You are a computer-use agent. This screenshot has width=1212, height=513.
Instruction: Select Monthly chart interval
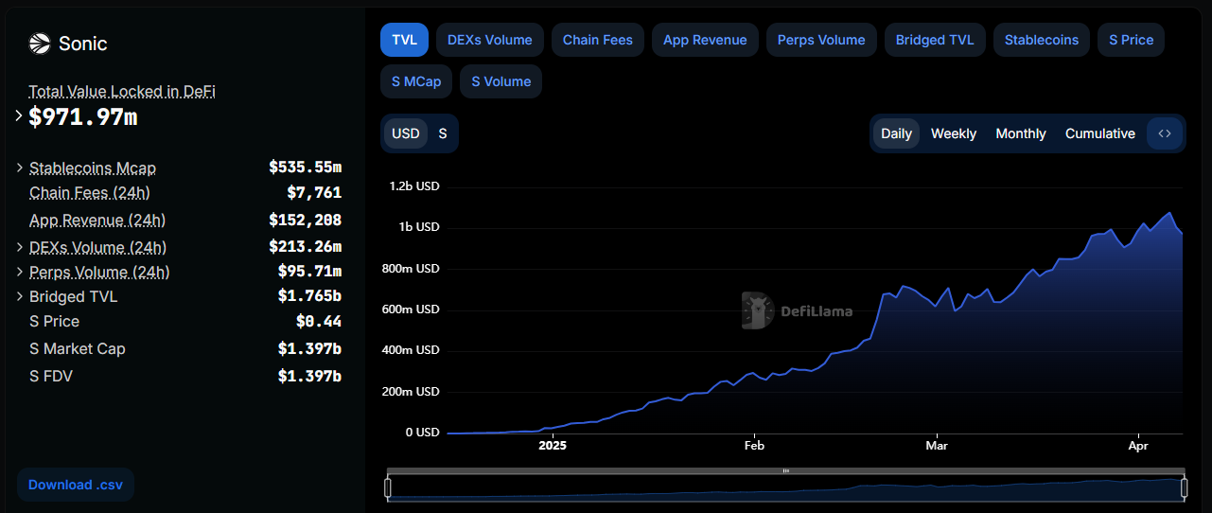[1021, 133]
